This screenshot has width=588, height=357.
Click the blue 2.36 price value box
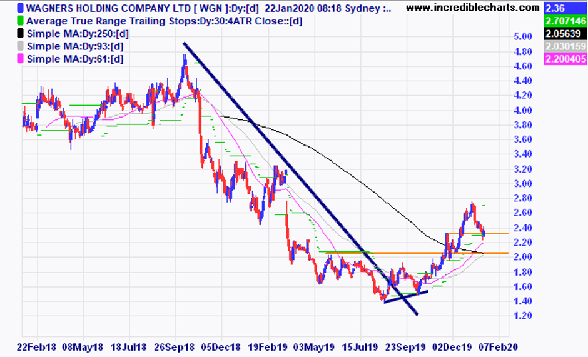point(565,8)
